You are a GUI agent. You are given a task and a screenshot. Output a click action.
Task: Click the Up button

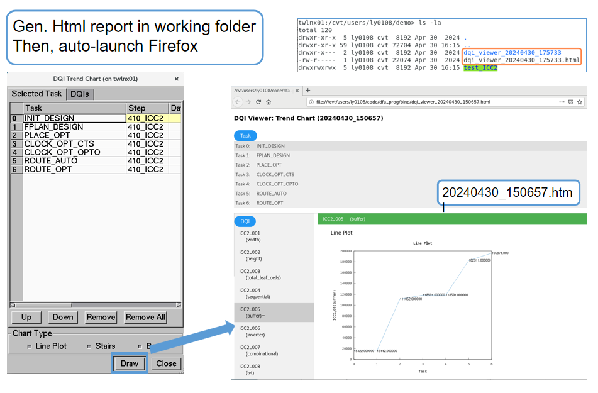[x=26, y=317]
